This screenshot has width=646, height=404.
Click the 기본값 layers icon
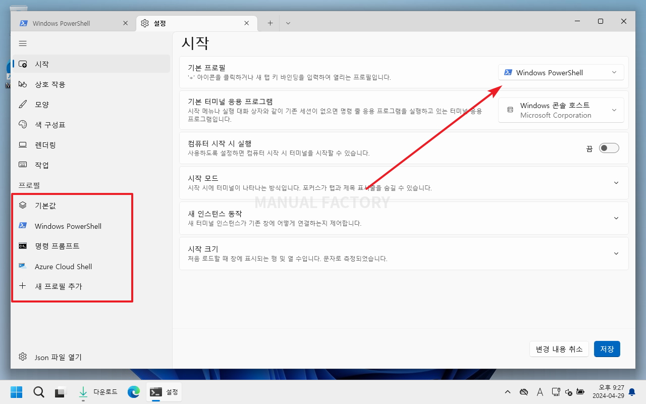click(x=23, y=206)
